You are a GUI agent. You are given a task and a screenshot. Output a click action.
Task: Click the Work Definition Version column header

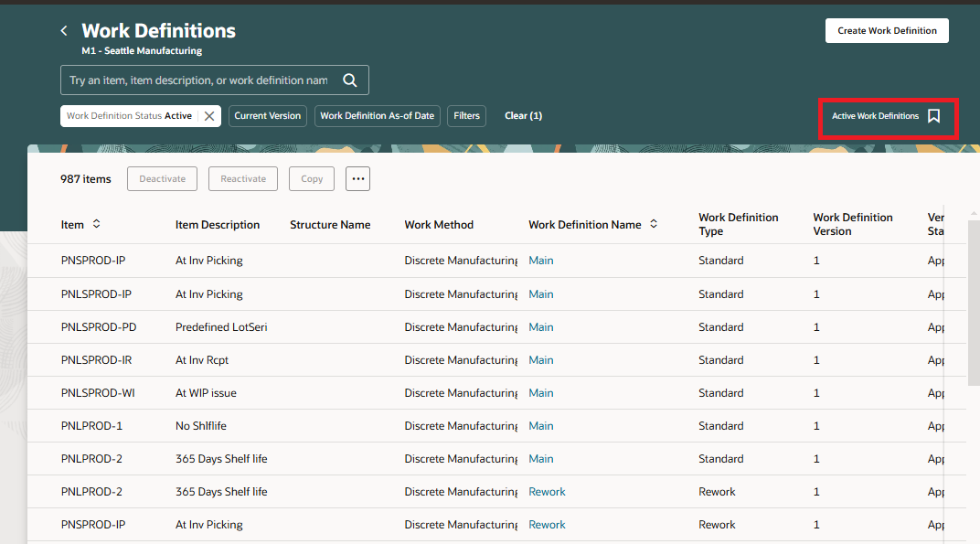[853, 224]
